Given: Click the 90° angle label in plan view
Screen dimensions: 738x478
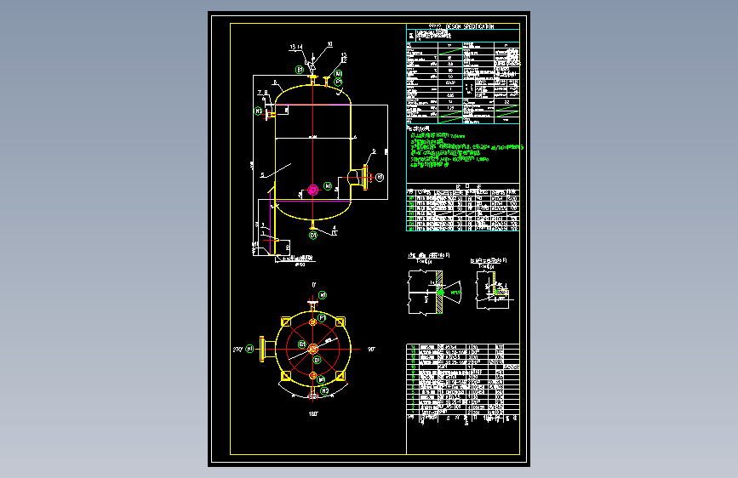Looking at the screenshot, I should point(371,349).
